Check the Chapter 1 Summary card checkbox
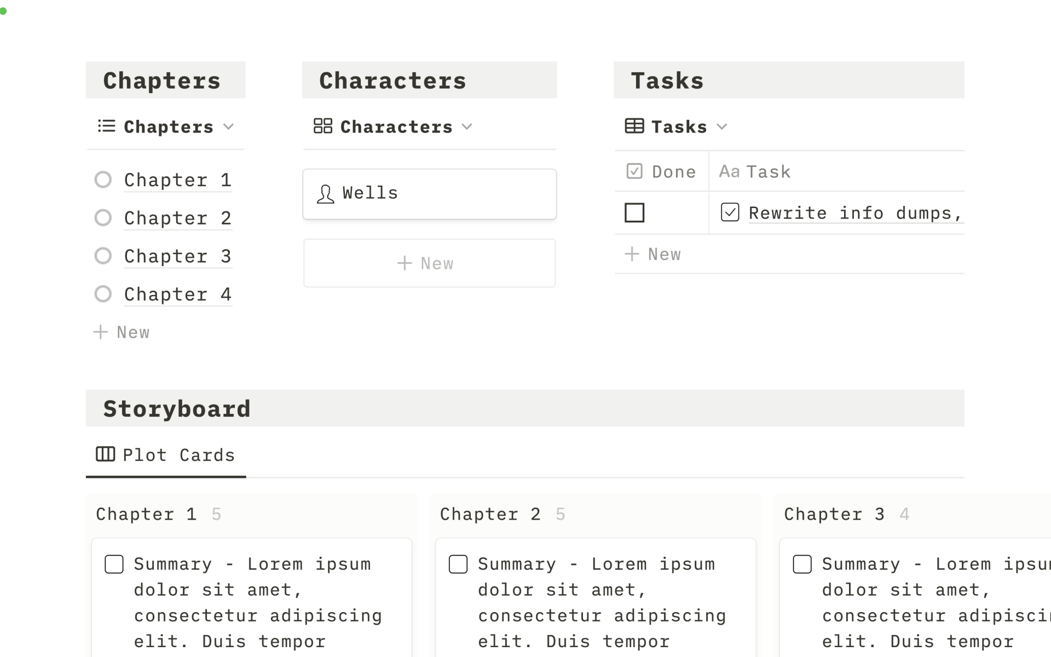This screenshot has width=1051, height=657. point(114,564)
